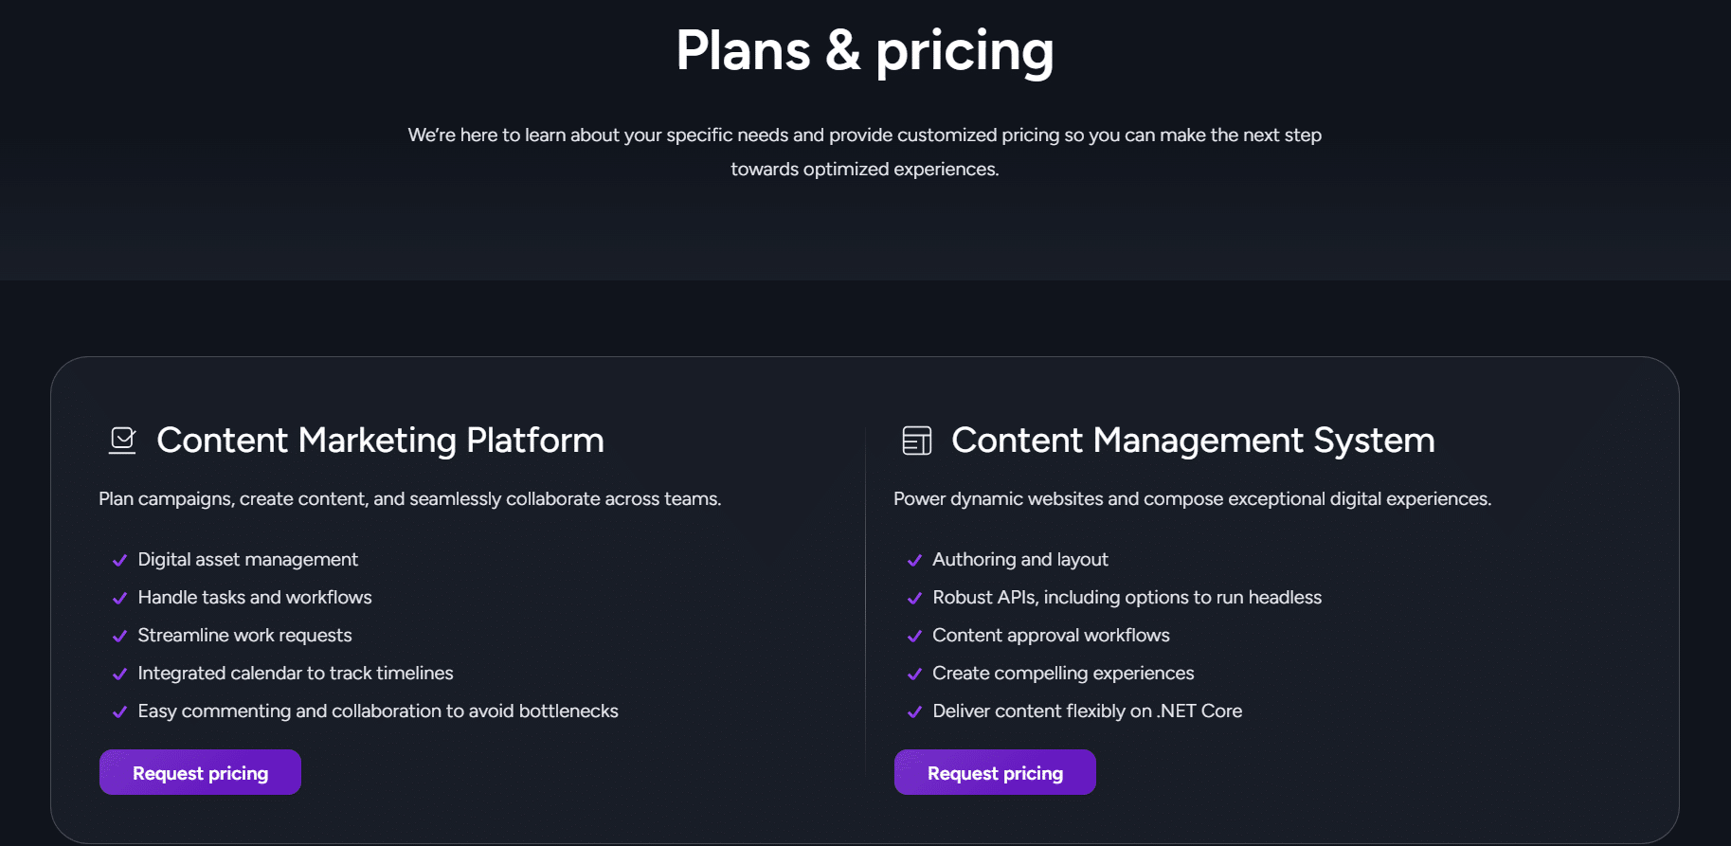
Task: Request pricing for Content Management System
Action: click(995, 772)
